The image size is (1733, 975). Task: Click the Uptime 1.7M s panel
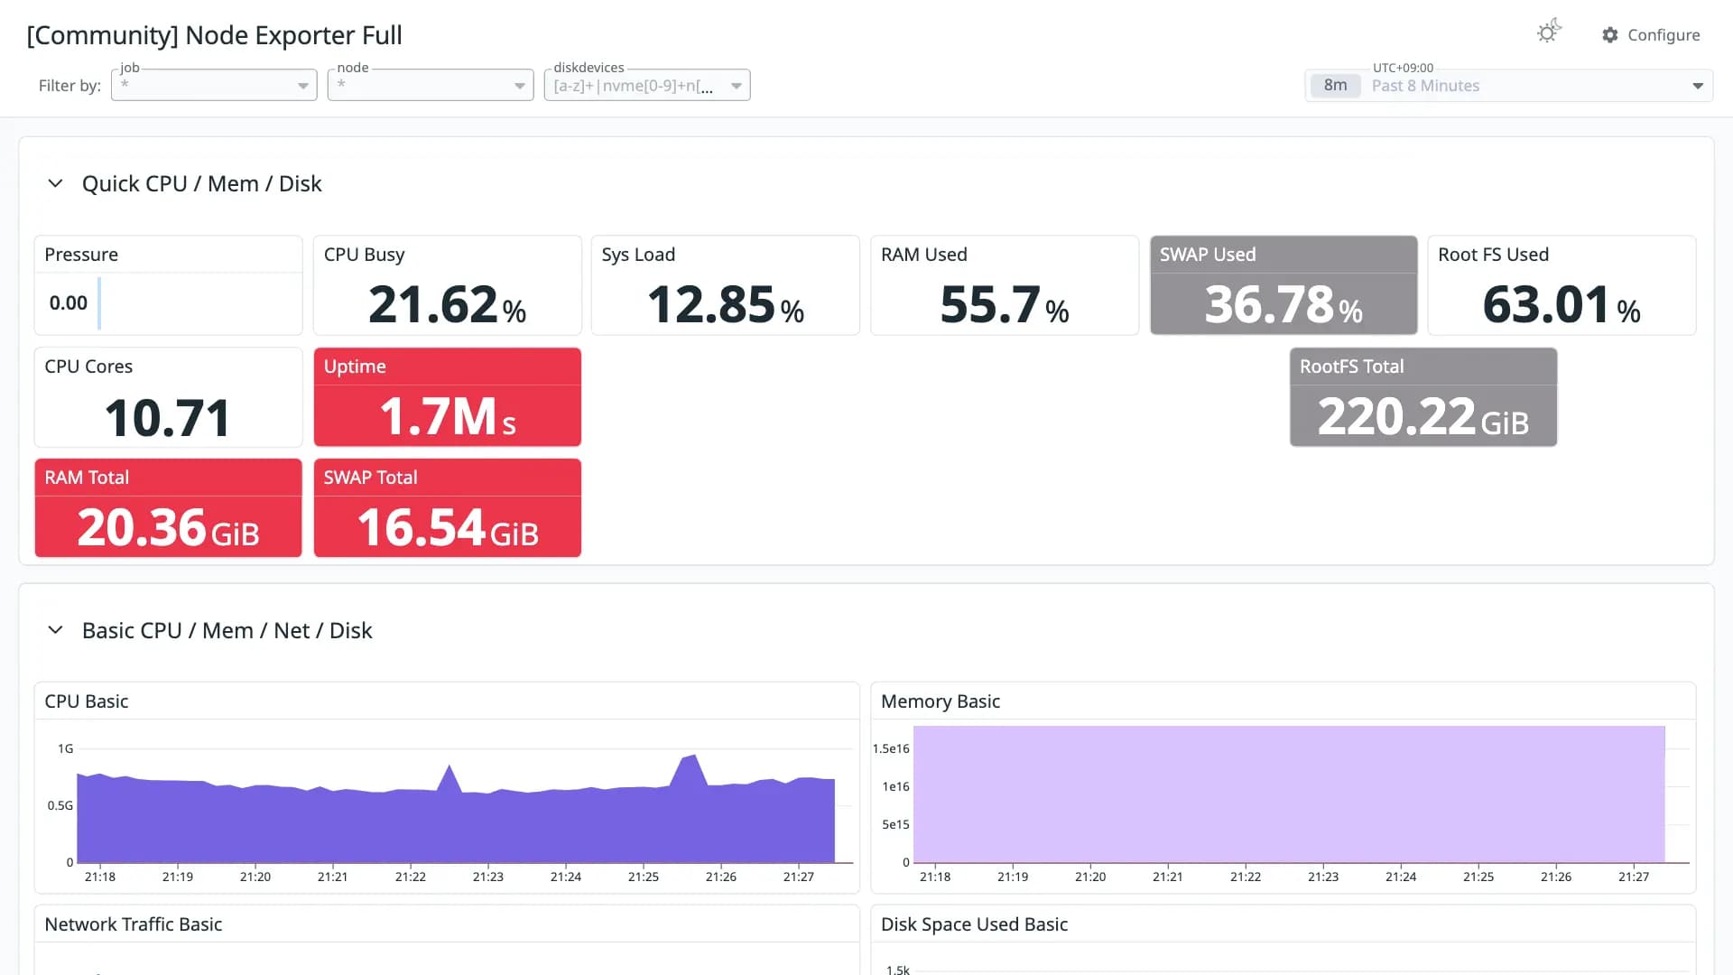click(448, 397)
